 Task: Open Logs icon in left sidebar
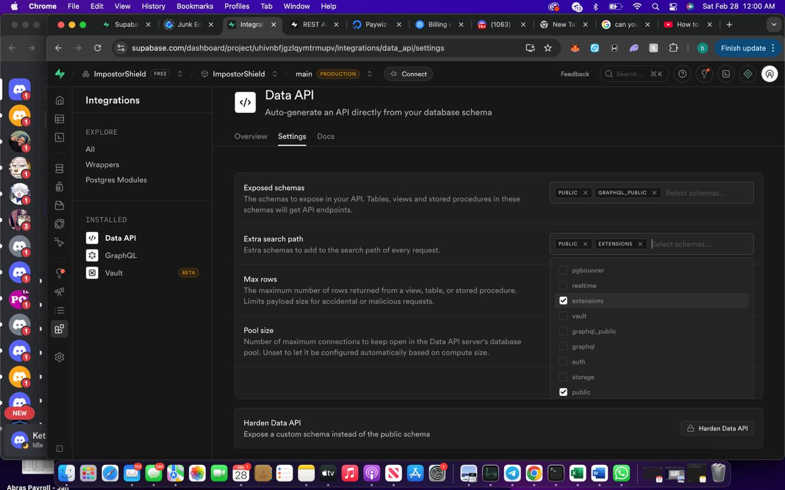(59, 311)
